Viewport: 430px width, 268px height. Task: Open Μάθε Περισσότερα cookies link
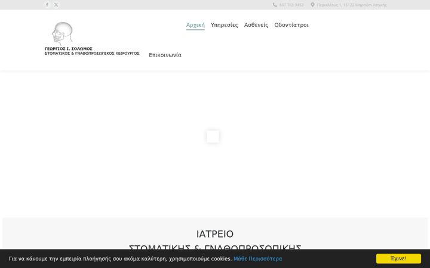(x=258, y=258)
